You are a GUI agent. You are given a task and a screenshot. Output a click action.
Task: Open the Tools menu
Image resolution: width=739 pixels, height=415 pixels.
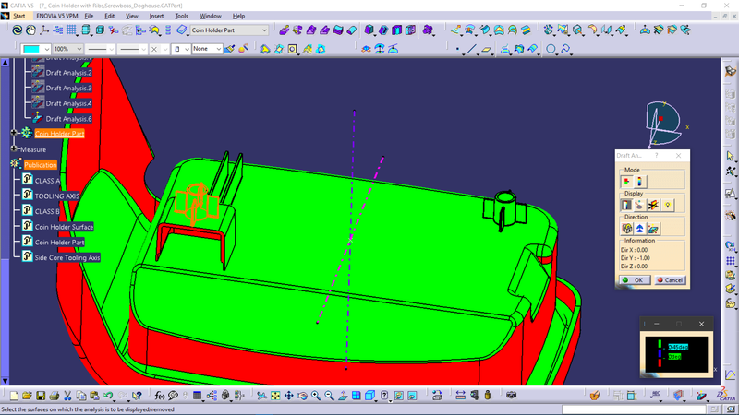pyautogui.click(x=181, y=16)
